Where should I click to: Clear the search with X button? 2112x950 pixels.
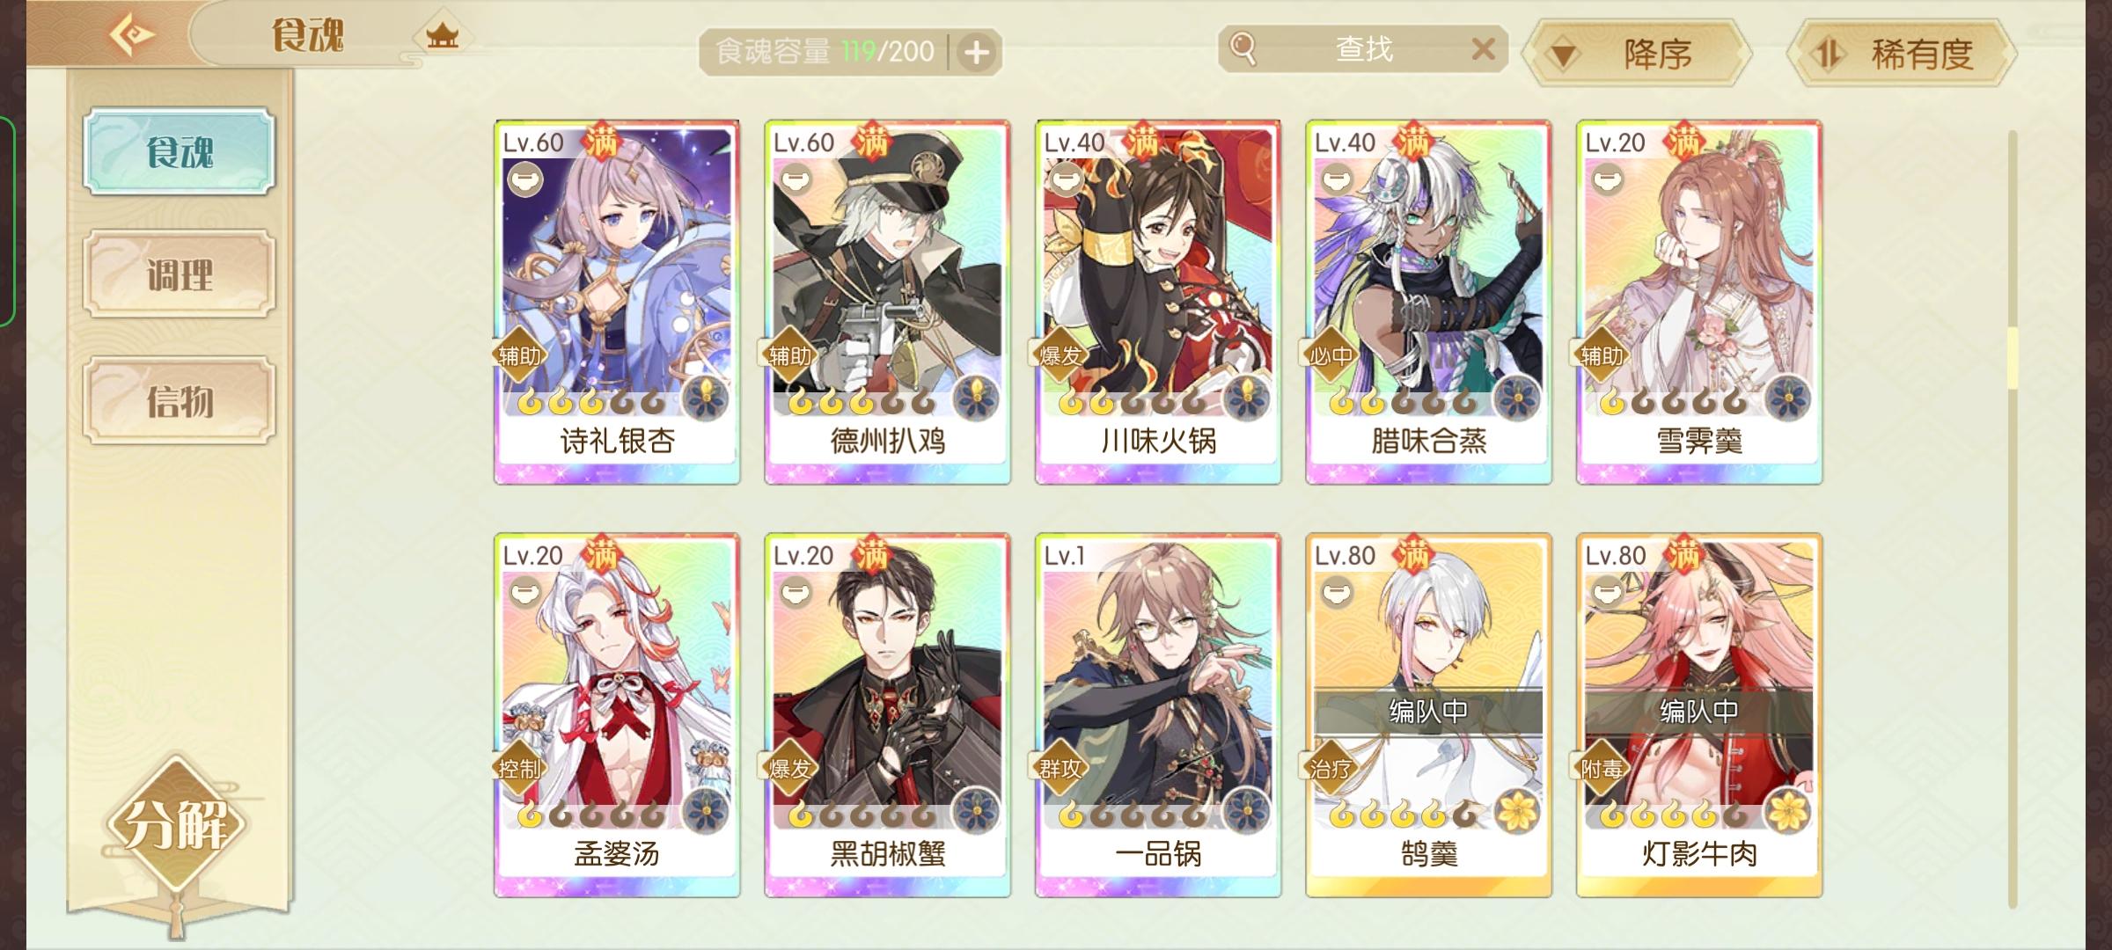coord(1483,49)
